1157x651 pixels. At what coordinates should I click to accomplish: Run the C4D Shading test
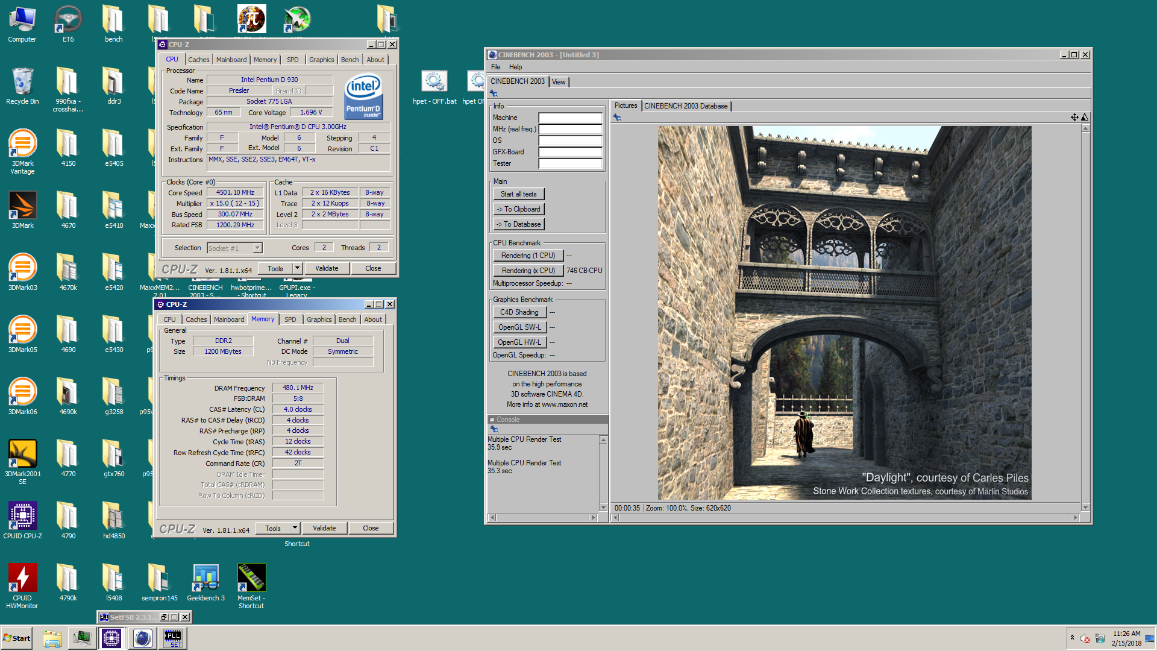[519, 312]
